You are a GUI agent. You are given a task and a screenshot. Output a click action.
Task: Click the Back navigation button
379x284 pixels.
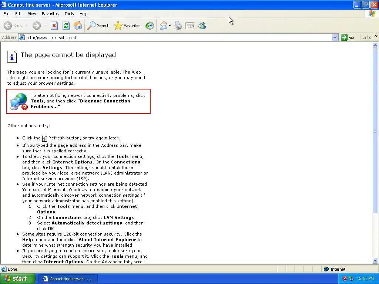tap(13, 26)
